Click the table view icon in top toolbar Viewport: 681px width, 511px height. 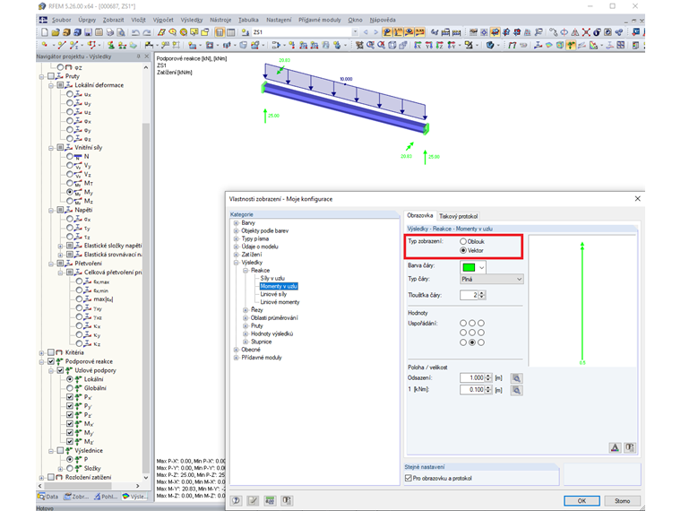tap(231, 32)
